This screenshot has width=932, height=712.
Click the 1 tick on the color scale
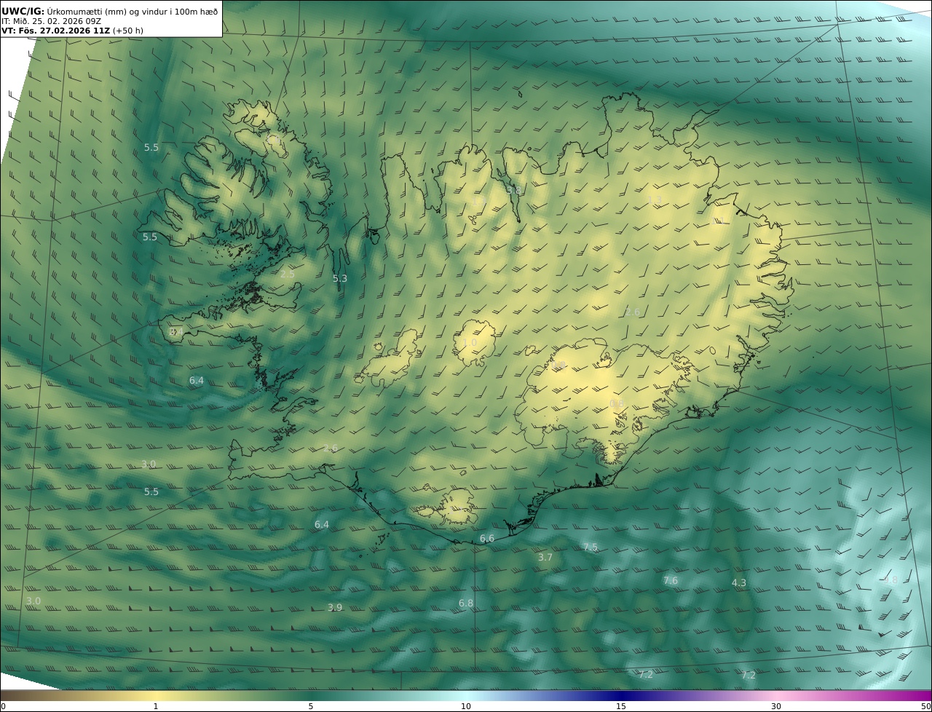(x=156, y=706)
